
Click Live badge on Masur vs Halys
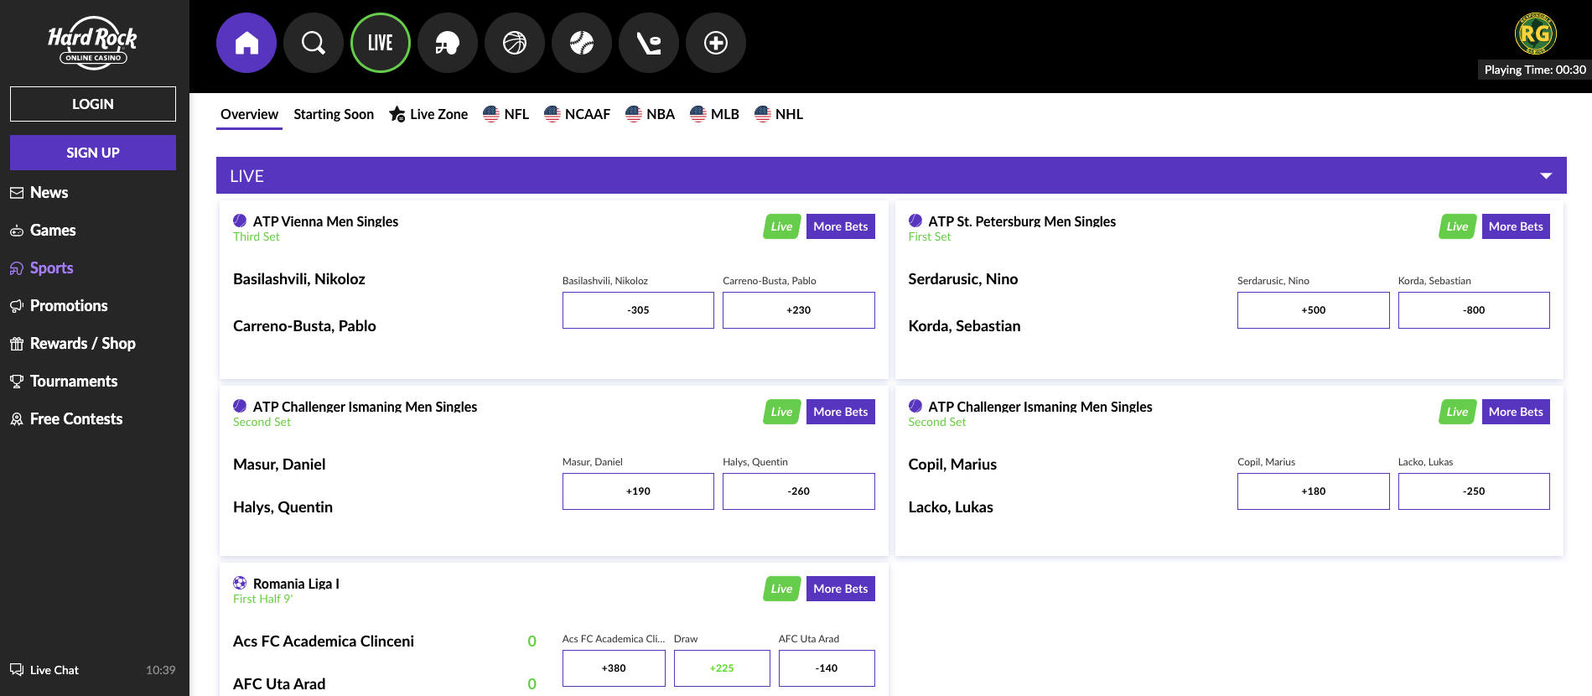pos(781,412)
